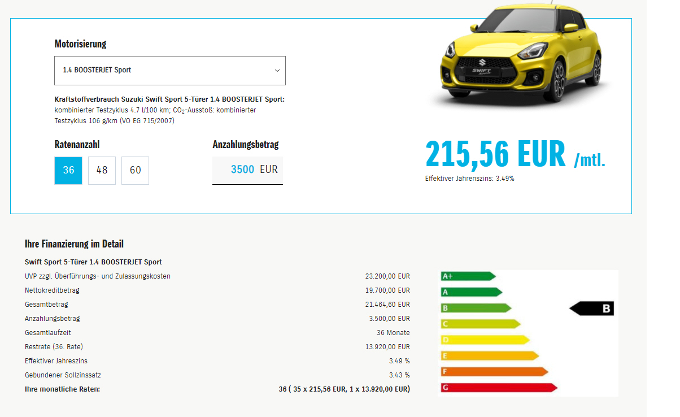Click the 'Gesamtlaufzeit' row label

(48, 333)
